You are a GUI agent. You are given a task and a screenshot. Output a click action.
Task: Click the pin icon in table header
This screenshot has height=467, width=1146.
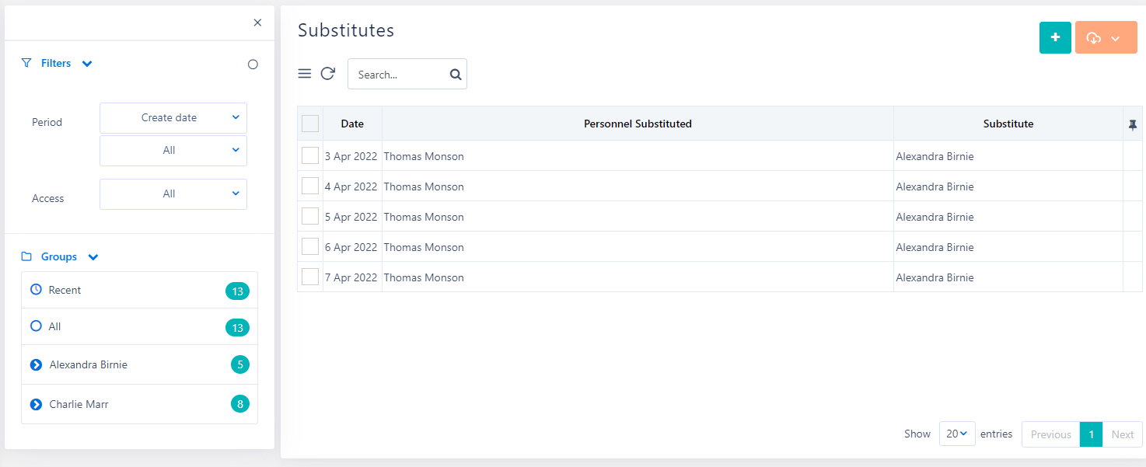[x=1133, y=124]
